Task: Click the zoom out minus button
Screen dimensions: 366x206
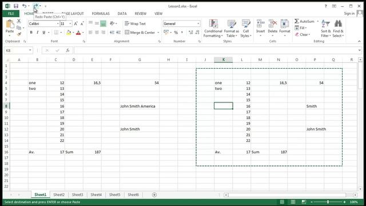Action: click(x=311, y=202)
